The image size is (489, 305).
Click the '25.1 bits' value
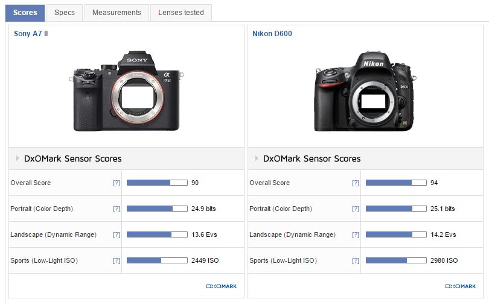coord(443,209)
